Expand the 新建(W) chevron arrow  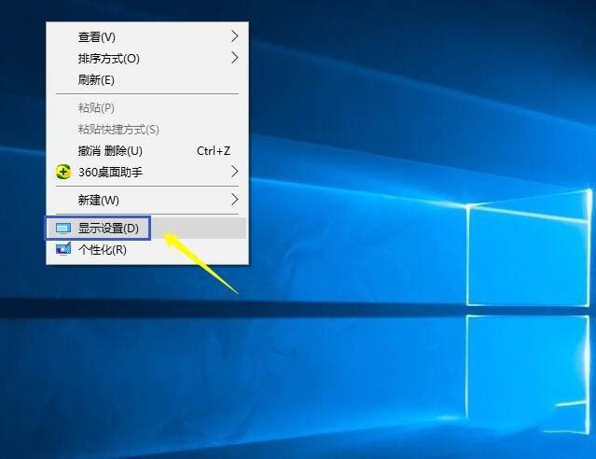click(234, 200)
